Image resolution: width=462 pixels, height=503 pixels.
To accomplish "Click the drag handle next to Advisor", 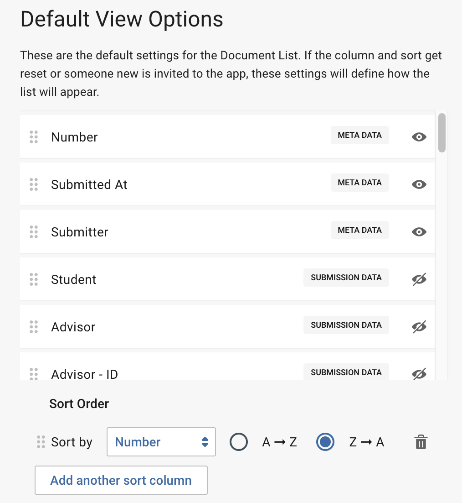I will [x=33, y=326].
